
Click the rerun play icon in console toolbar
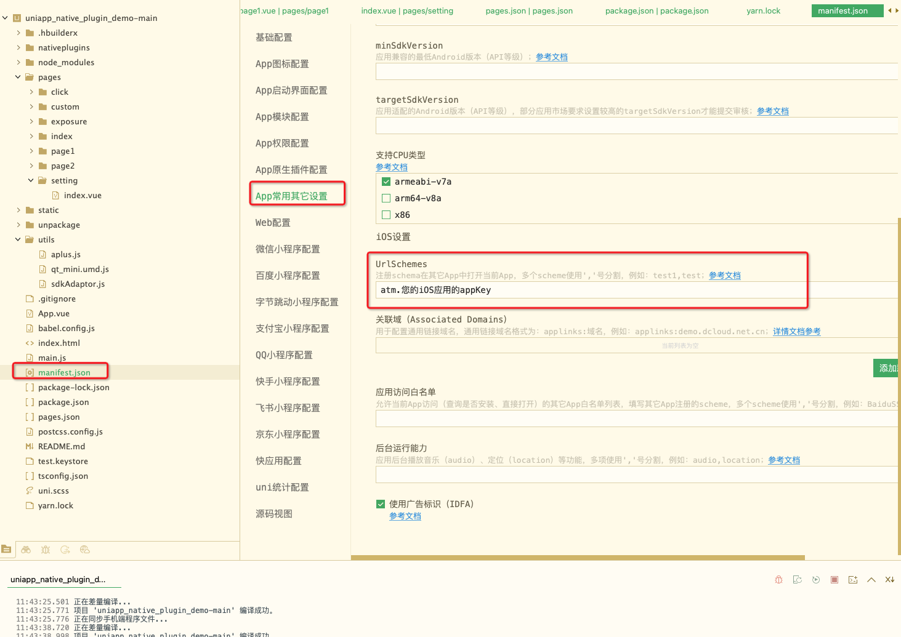pyautogui.click(x=816, y=580)
